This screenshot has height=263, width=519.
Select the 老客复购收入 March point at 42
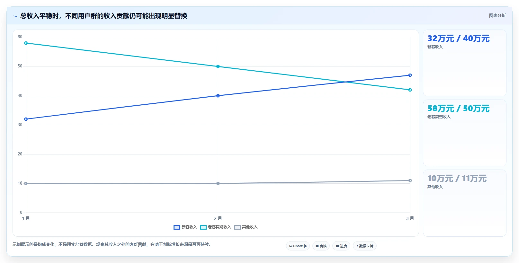pyautogui.click(x=410, y=90)
